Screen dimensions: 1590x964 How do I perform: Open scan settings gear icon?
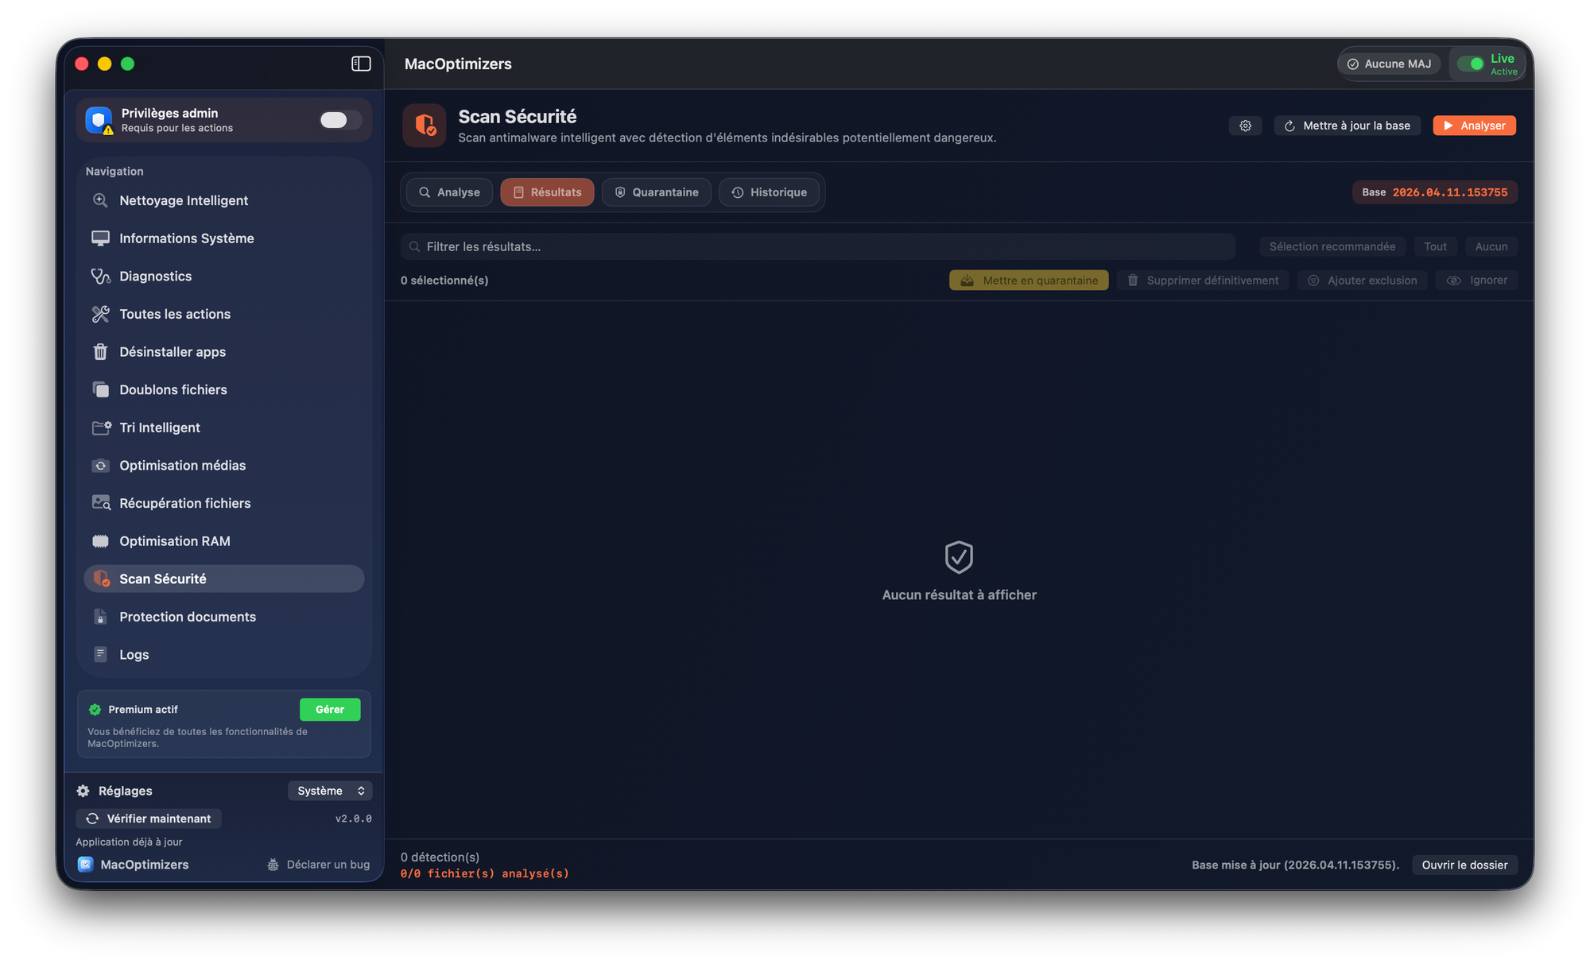click(x=1245, y=126)
